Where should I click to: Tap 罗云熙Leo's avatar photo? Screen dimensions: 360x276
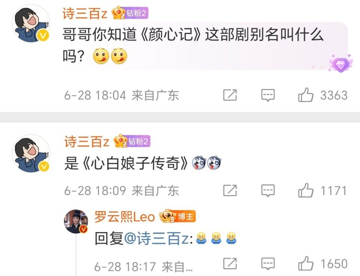[x=76, y=222]
